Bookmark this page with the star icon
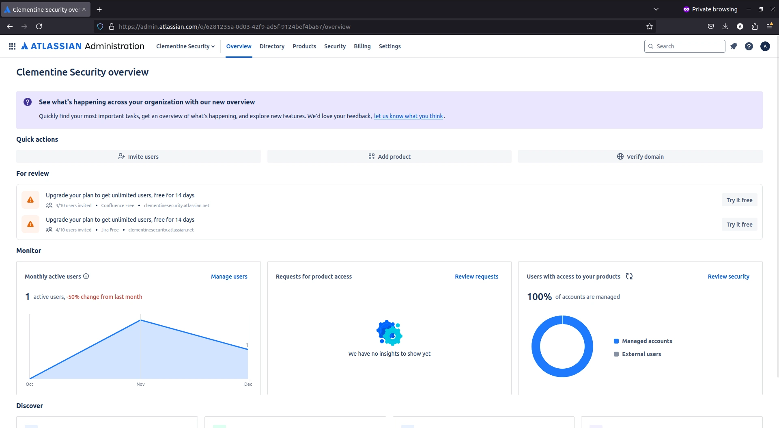 649,26
